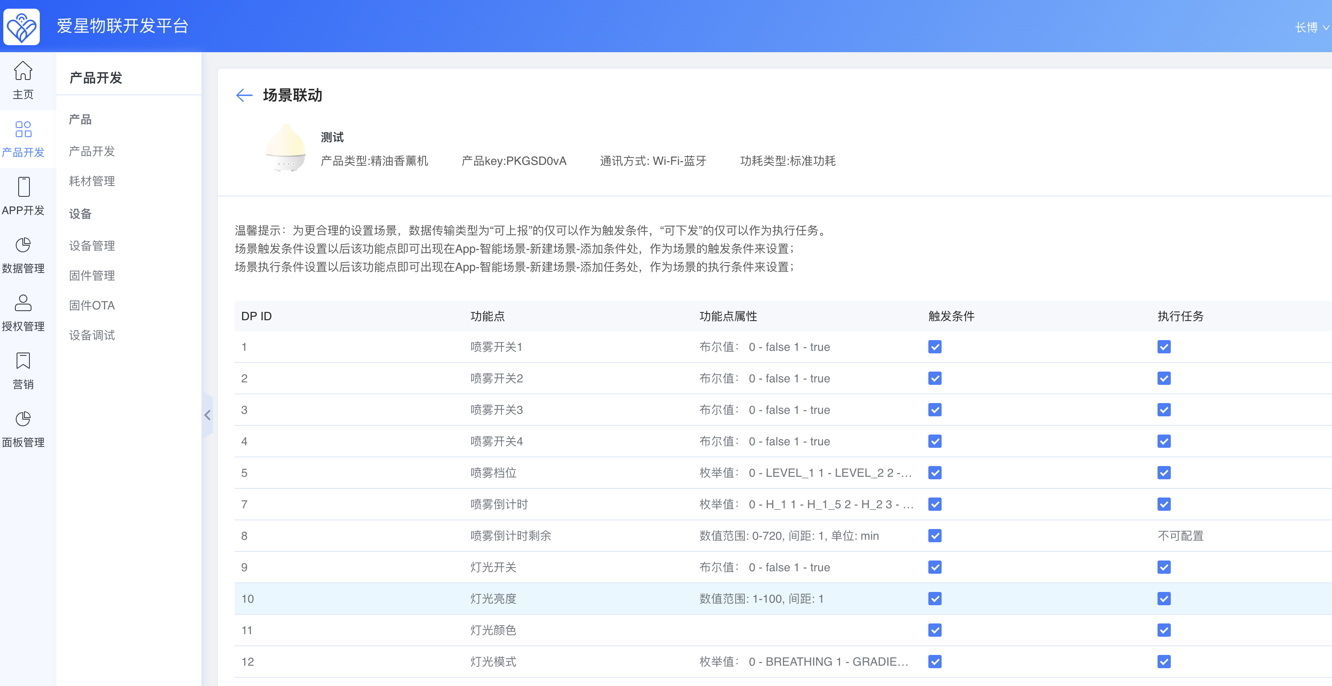
Task: Open the 授权管理 user icon
Action: [x=23, y=303]
